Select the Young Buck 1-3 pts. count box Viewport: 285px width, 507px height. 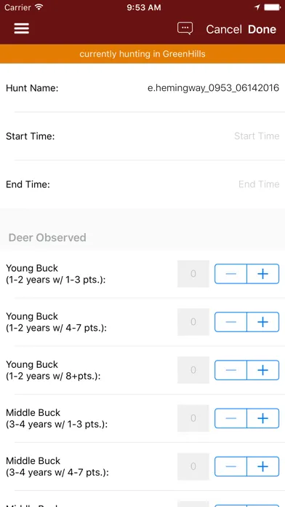193,274
